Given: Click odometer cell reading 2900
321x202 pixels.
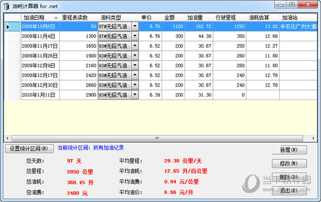Looking at the screenshot, I should 79,95.
